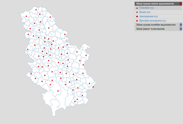The height and width of the screenshot is (124, 183).
Task: Toggle the purple circle on Мапа јавног тужилаштва
Action: [181, 29]
